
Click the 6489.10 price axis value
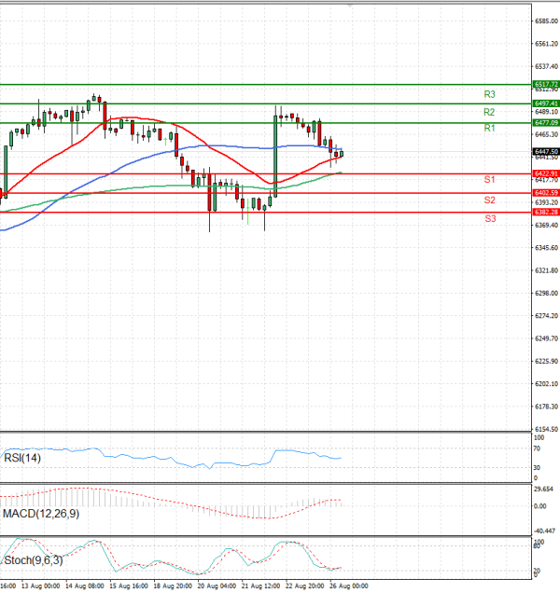tap(546, 112)
